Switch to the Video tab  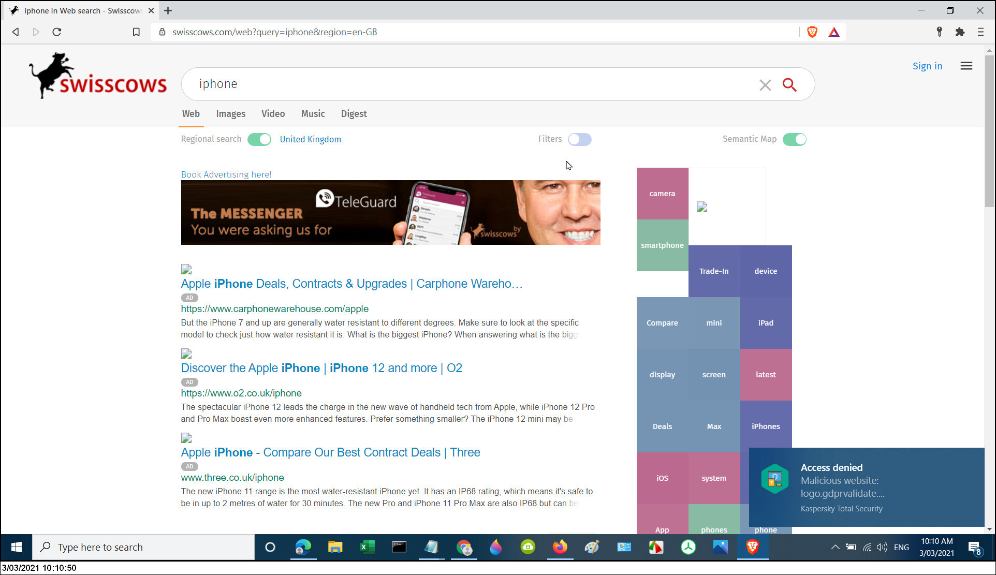click(273, 114)
